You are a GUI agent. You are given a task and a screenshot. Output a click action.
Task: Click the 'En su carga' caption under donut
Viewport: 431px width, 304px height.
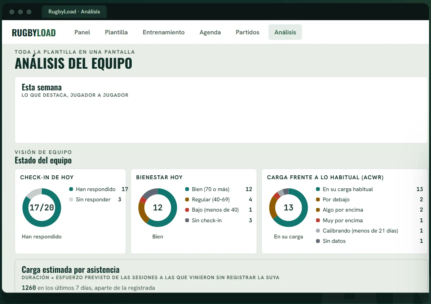[x=289, y=236]
